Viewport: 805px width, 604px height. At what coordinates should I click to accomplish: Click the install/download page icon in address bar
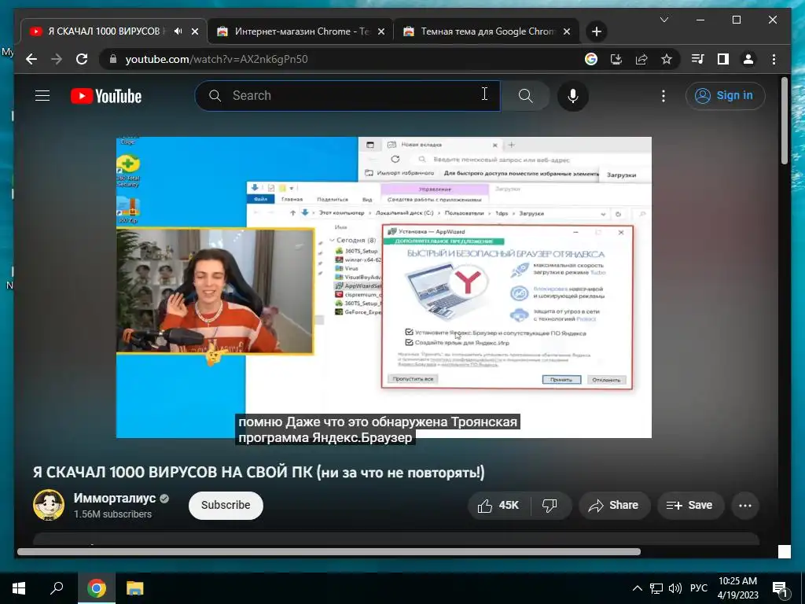pyautogui.click(x=616, y=59)
